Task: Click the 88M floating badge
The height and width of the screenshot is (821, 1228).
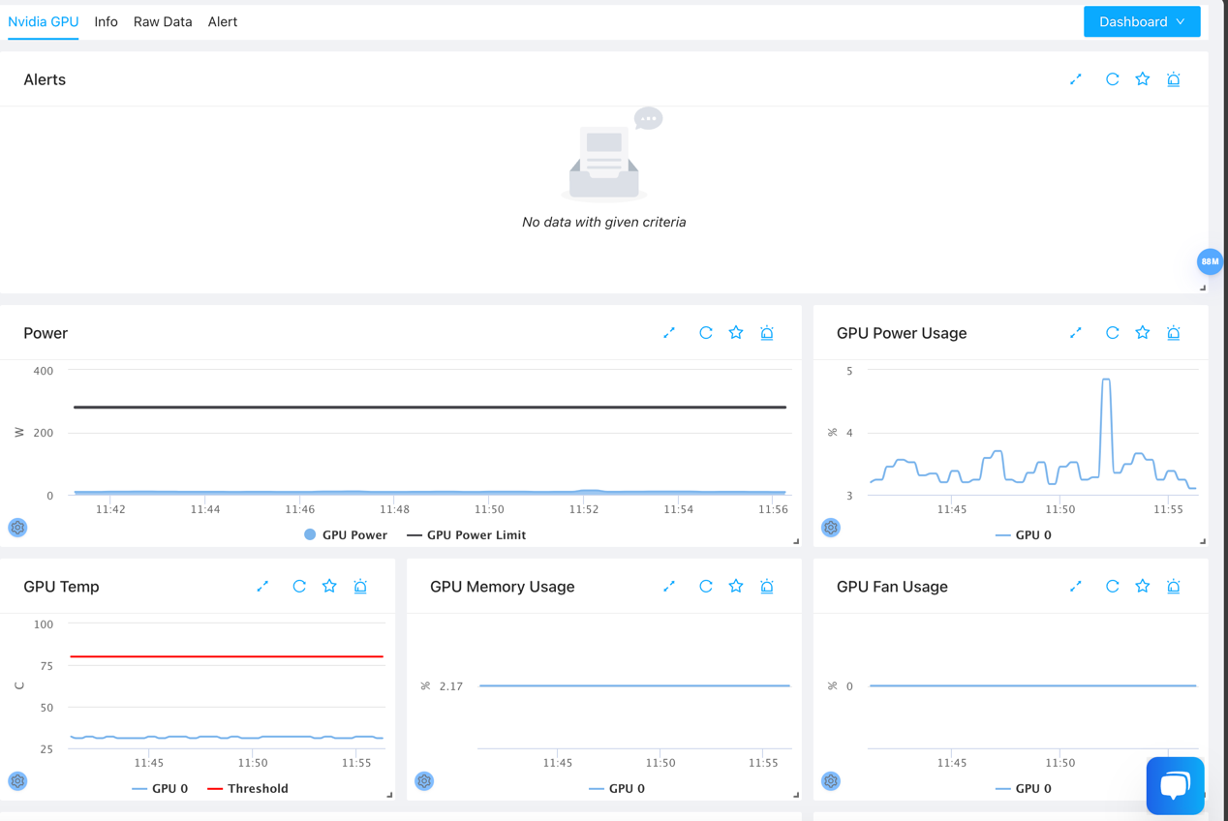Action: pyautogui.click(x=1210, y=261)
